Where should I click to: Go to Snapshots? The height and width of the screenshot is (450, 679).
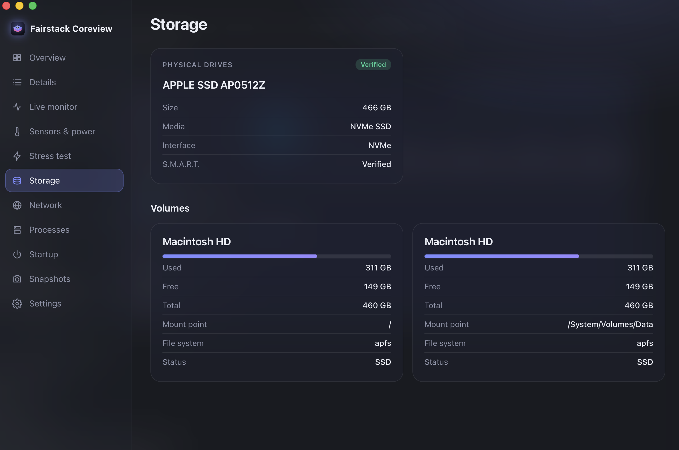(64, 279)
